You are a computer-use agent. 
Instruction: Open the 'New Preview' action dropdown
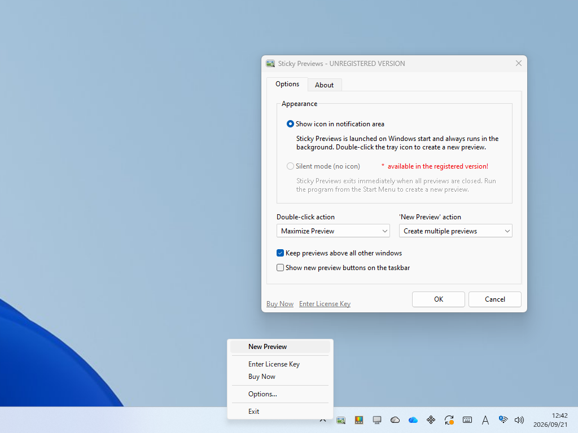coord(456,231)
